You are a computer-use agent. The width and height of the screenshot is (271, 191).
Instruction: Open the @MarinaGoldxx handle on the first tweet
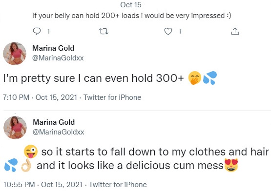click(58, 58)
